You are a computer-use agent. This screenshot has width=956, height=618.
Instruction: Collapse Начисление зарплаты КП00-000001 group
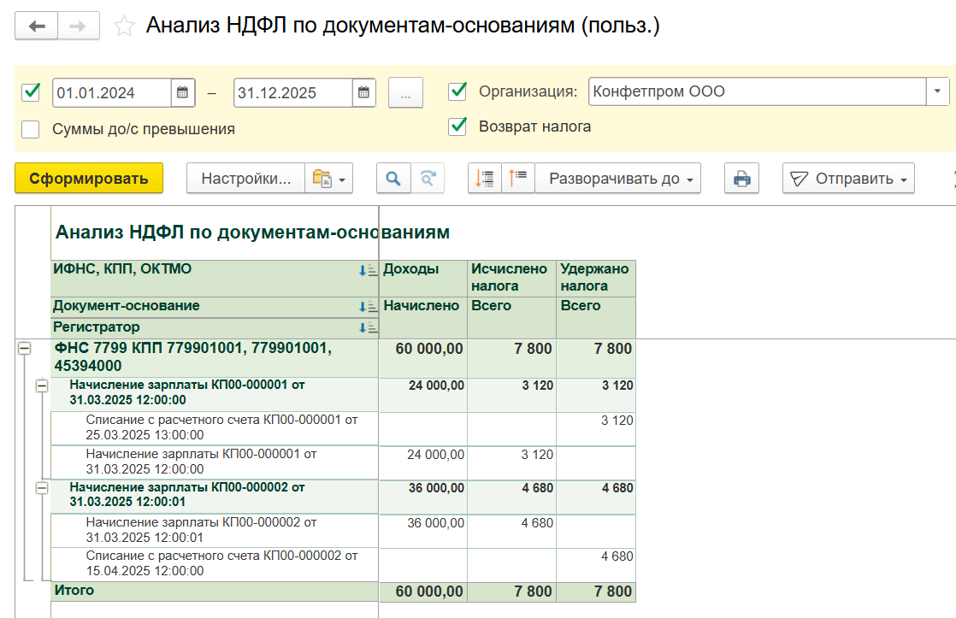[x=41, y=386]
